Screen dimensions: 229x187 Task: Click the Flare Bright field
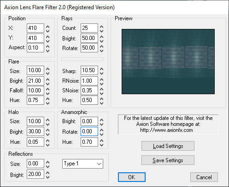[35, 81]
